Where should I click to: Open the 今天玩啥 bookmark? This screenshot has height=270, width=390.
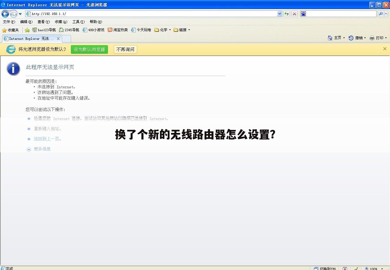[x=141, y=30]
